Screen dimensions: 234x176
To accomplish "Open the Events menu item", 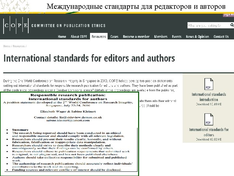I will click(176, 37).
